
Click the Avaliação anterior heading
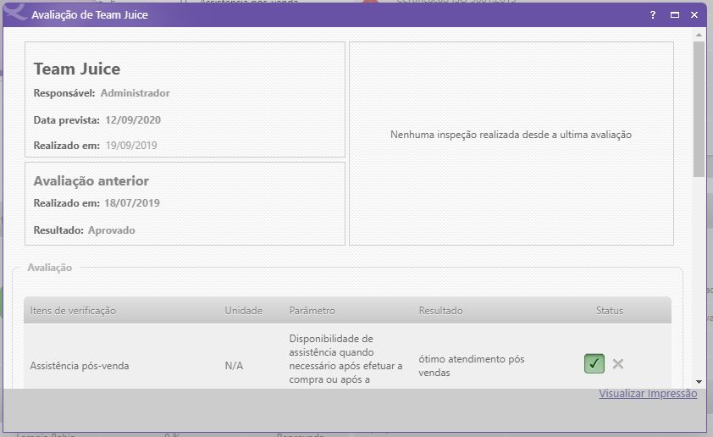(x=91, y=181)
